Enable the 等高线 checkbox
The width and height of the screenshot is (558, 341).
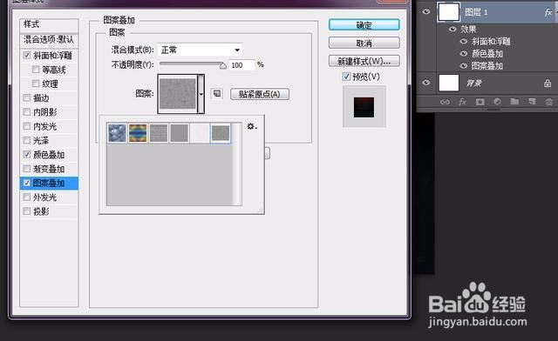(36, 70)
